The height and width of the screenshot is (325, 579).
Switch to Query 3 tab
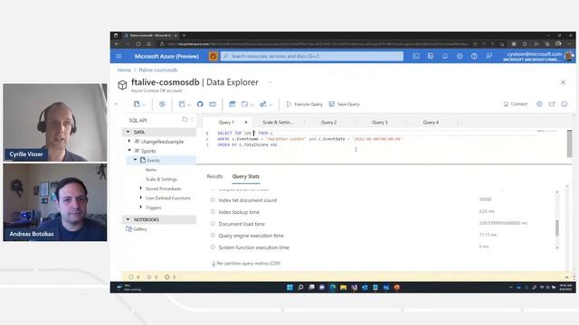380,122
